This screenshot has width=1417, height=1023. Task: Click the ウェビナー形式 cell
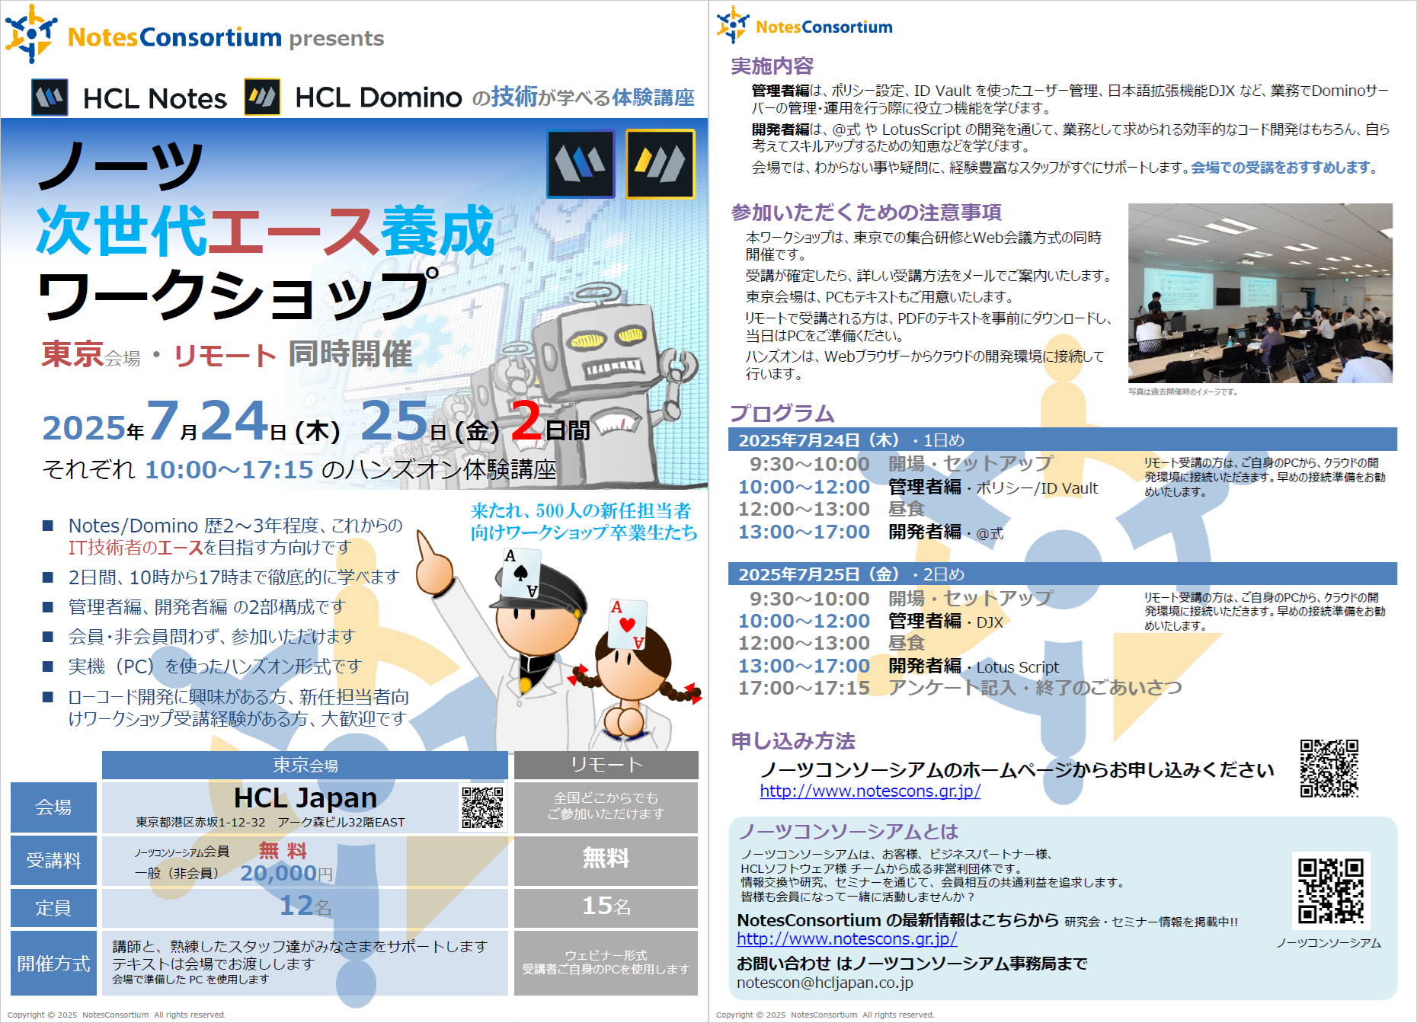[606, 963]
